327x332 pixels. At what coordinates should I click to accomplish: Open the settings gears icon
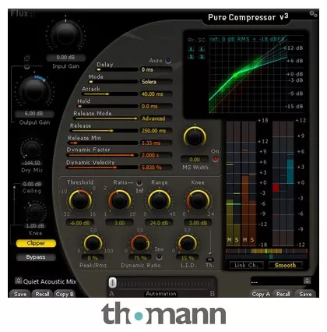tap(313, 14)
